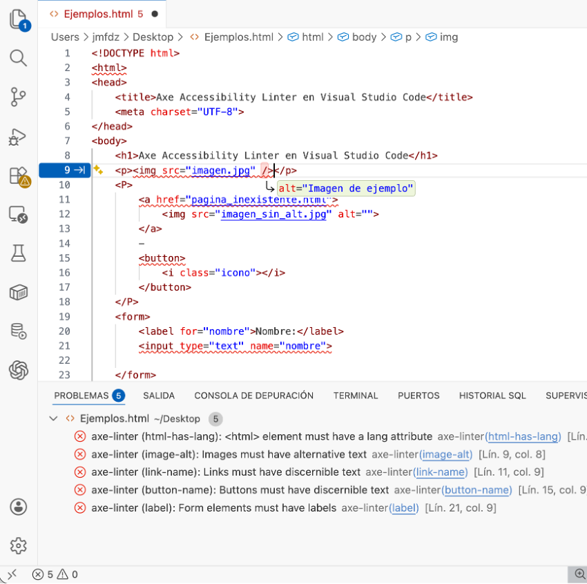
Task: Click the errors count icon in status bar
Action: coord(38,574)
